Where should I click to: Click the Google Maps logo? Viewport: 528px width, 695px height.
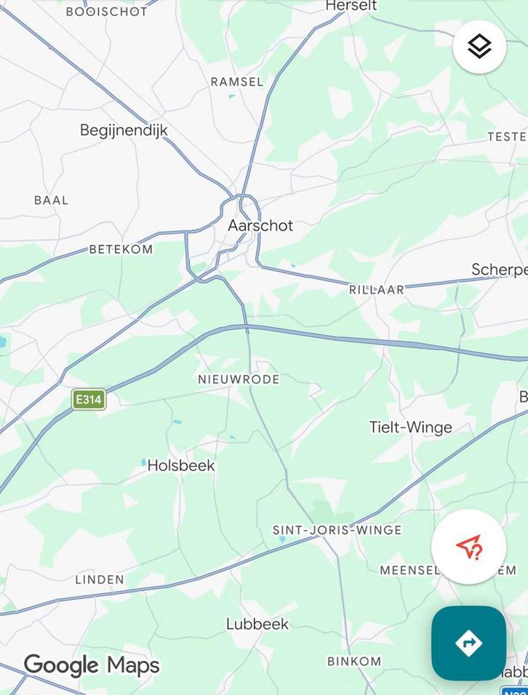point(92,666)
